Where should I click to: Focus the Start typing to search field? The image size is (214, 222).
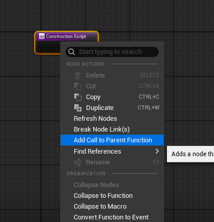point(112,52)
